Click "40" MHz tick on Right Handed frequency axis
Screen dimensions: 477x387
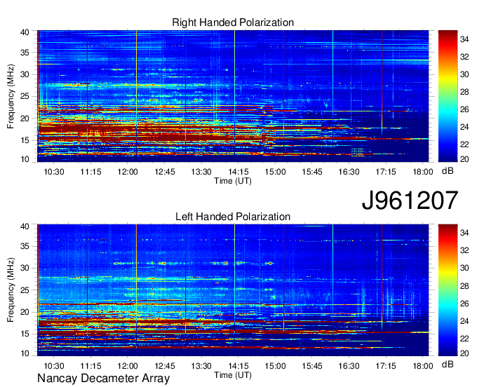[25, 32]
